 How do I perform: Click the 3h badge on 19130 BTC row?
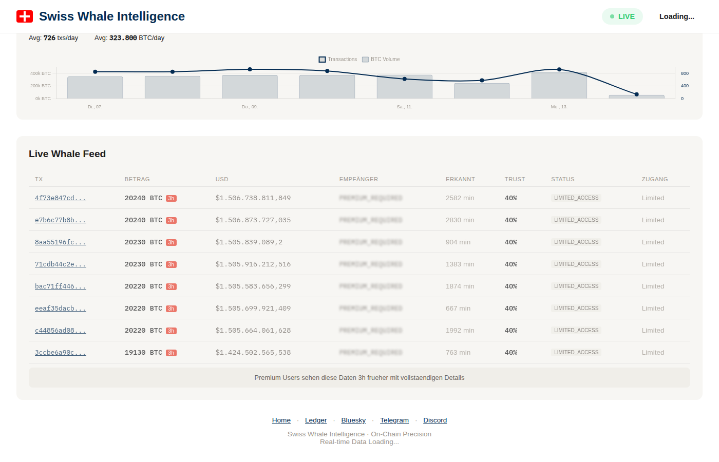pyautogui.click(x=171, y=353)
